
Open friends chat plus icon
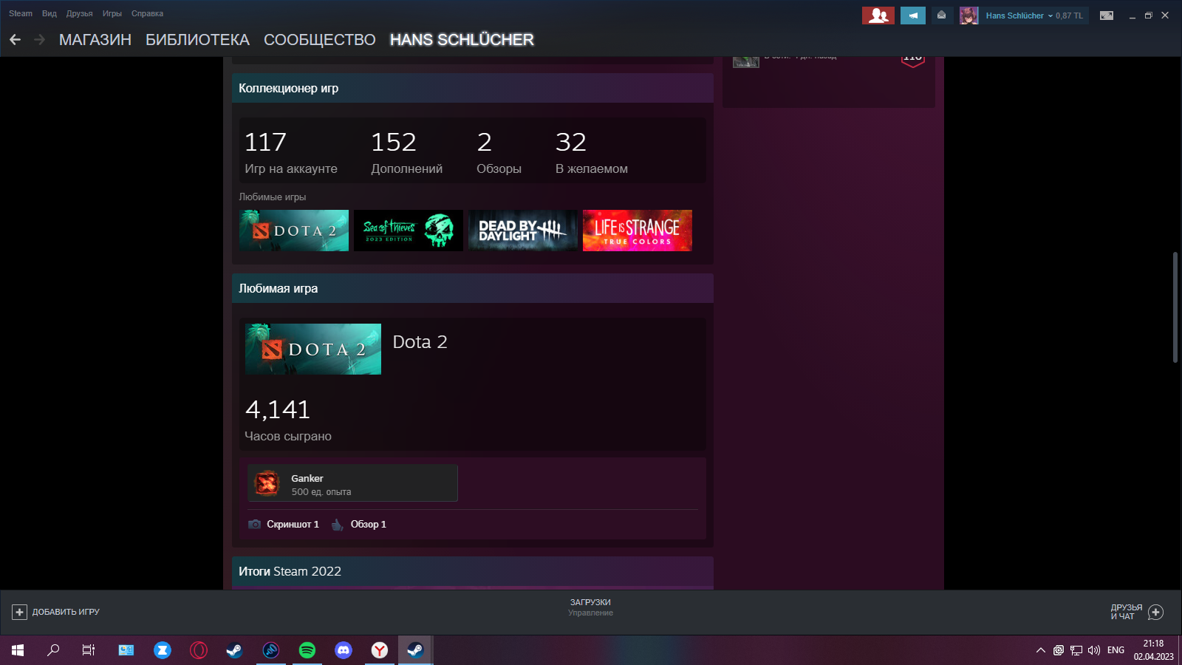[x=1156, y=612]
